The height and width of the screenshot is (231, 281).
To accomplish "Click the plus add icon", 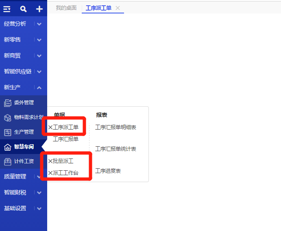I will click(39, 9).
